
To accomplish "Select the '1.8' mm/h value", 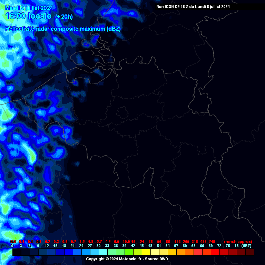I will click(x=91, y=242).
